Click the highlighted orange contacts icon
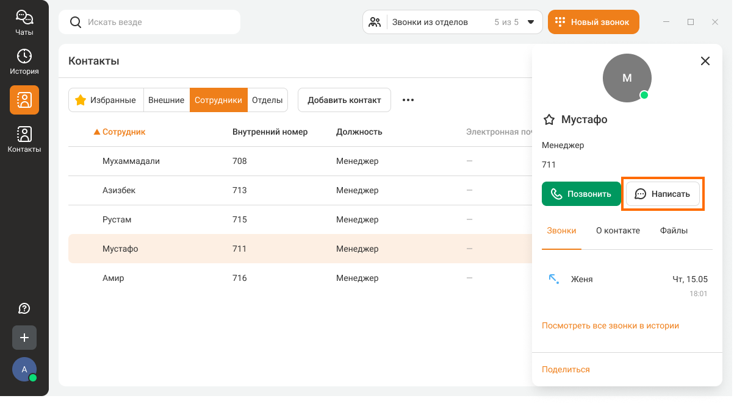The image size is (734, 404). tap(24, 100)
